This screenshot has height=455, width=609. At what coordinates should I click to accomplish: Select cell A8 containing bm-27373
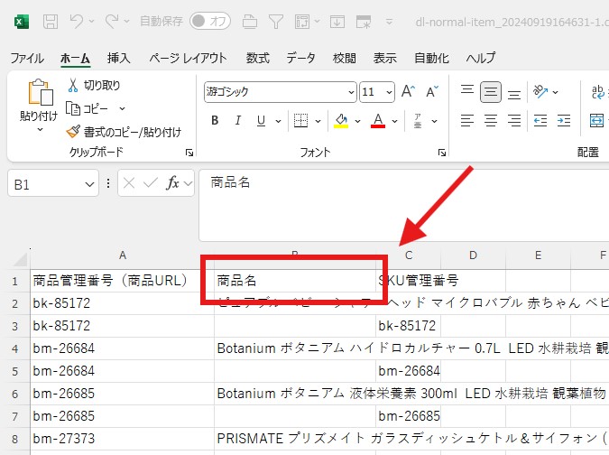point(123,439)
